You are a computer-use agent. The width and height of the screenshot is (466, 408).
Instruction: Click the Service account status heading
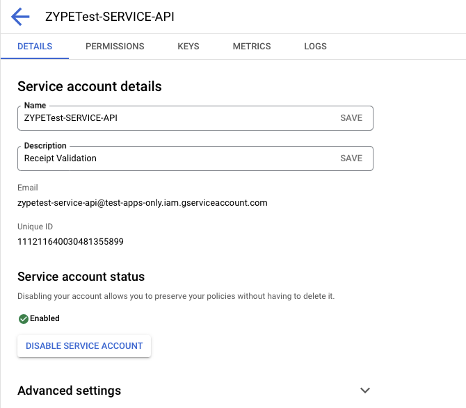tap(81, 277)
